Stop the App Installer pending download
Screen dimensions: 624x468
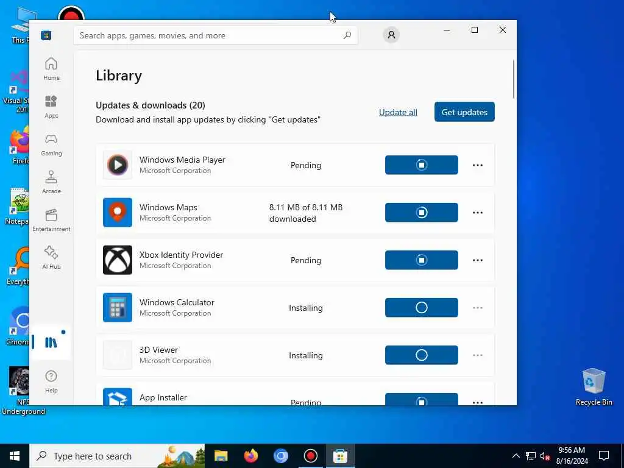click(x=422, y=399)
